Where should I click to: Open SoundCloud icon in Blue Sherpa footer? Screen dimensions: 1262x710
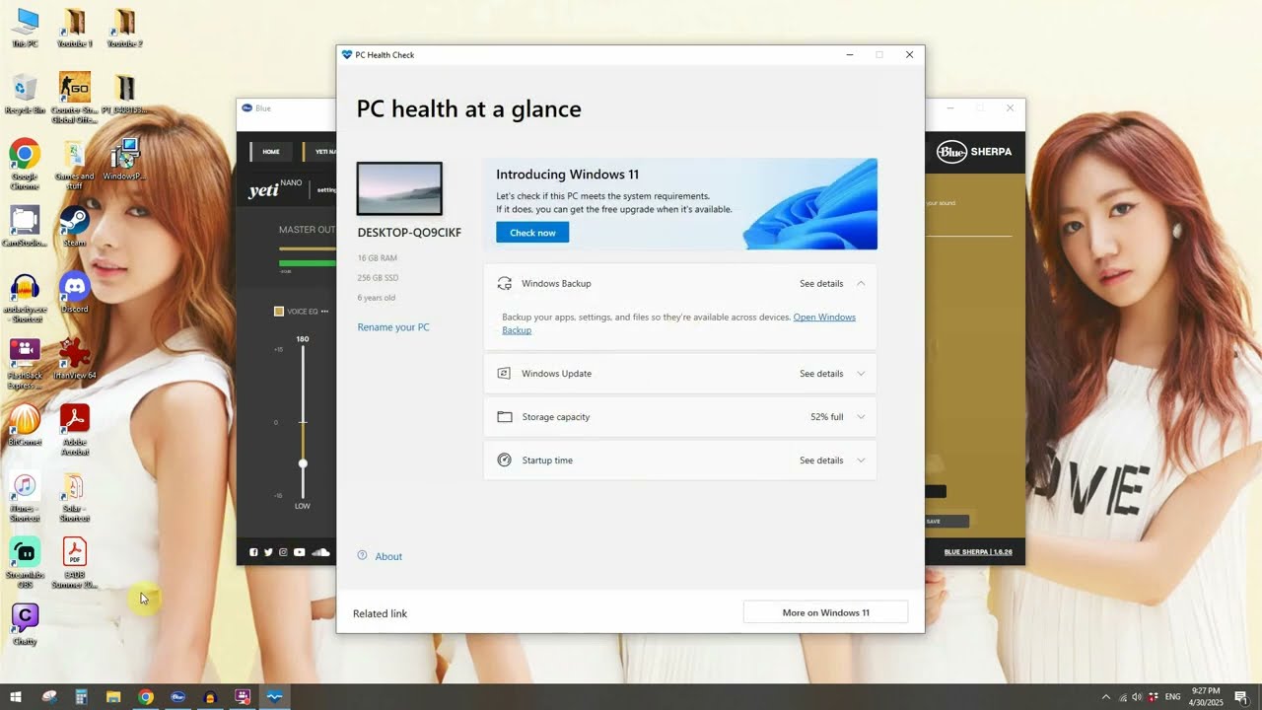pyautogui.click(x=322, y=552)
